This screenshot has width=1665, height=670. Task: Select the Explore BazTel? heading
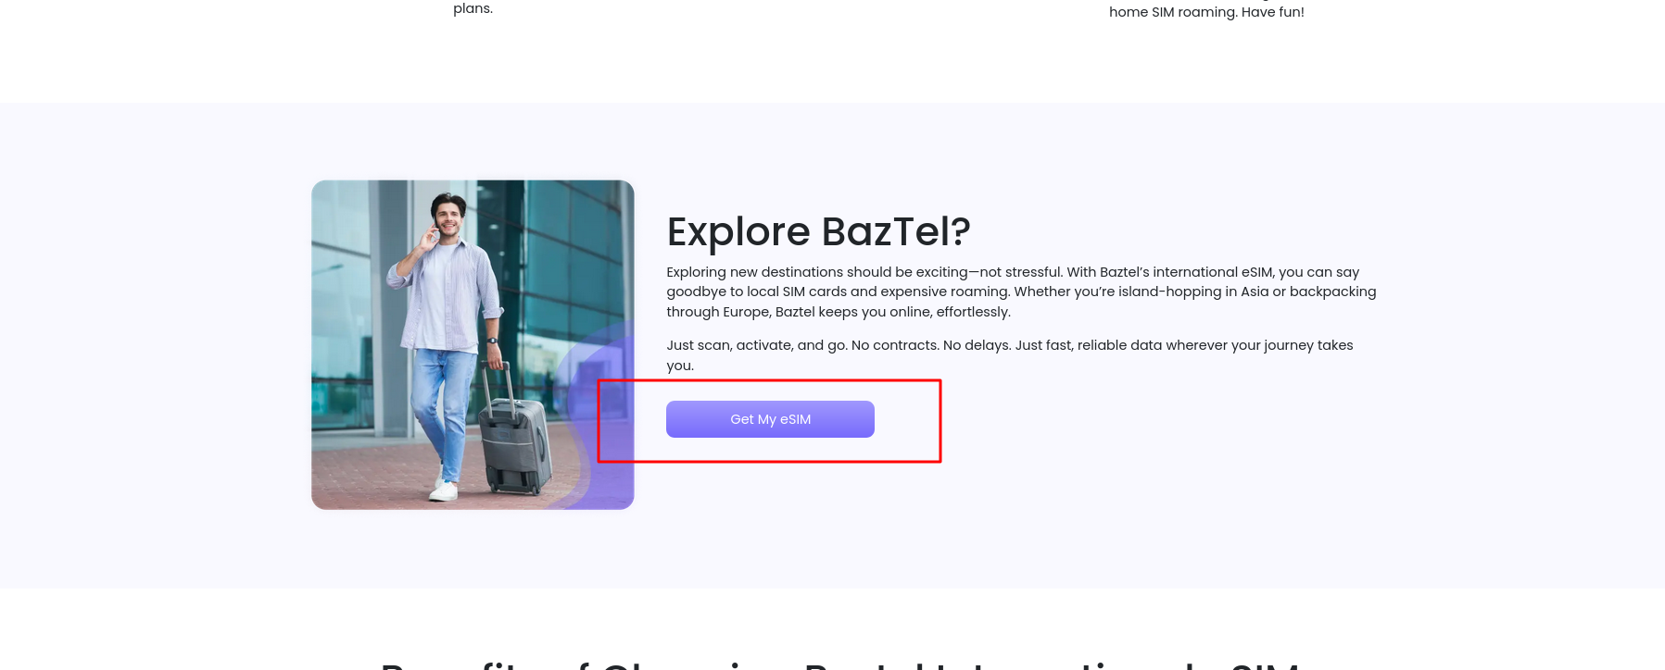[x=818, y=231]
